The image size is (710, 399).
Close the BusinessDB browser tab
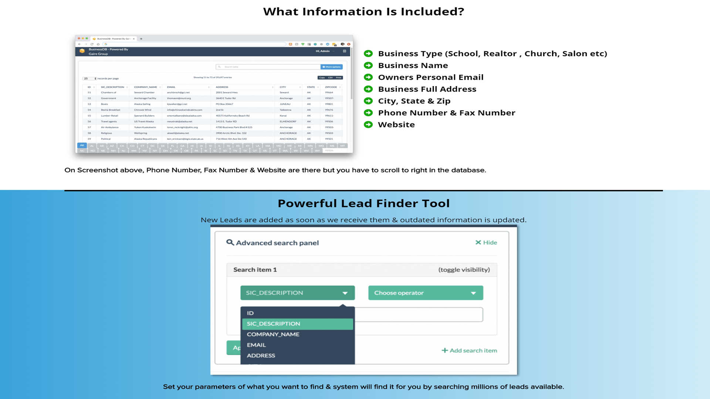134,39
